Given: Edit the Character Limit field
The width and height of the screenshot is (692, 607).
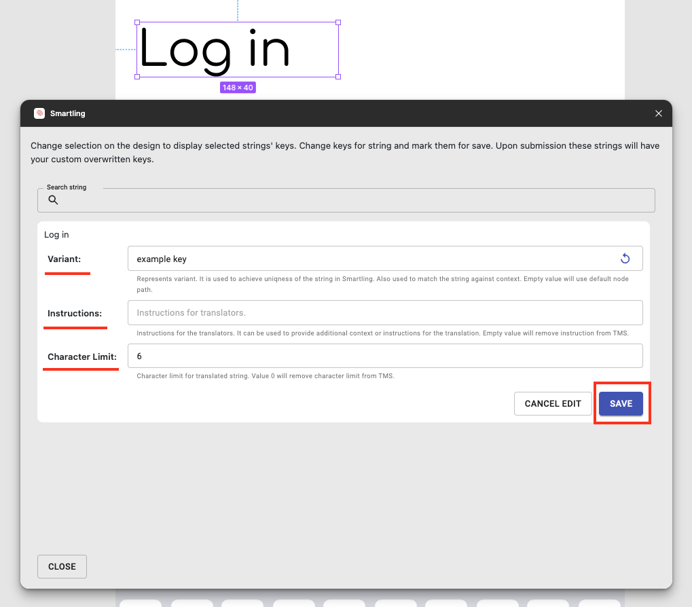Looking at the screenshot, I should coord(385,356).
